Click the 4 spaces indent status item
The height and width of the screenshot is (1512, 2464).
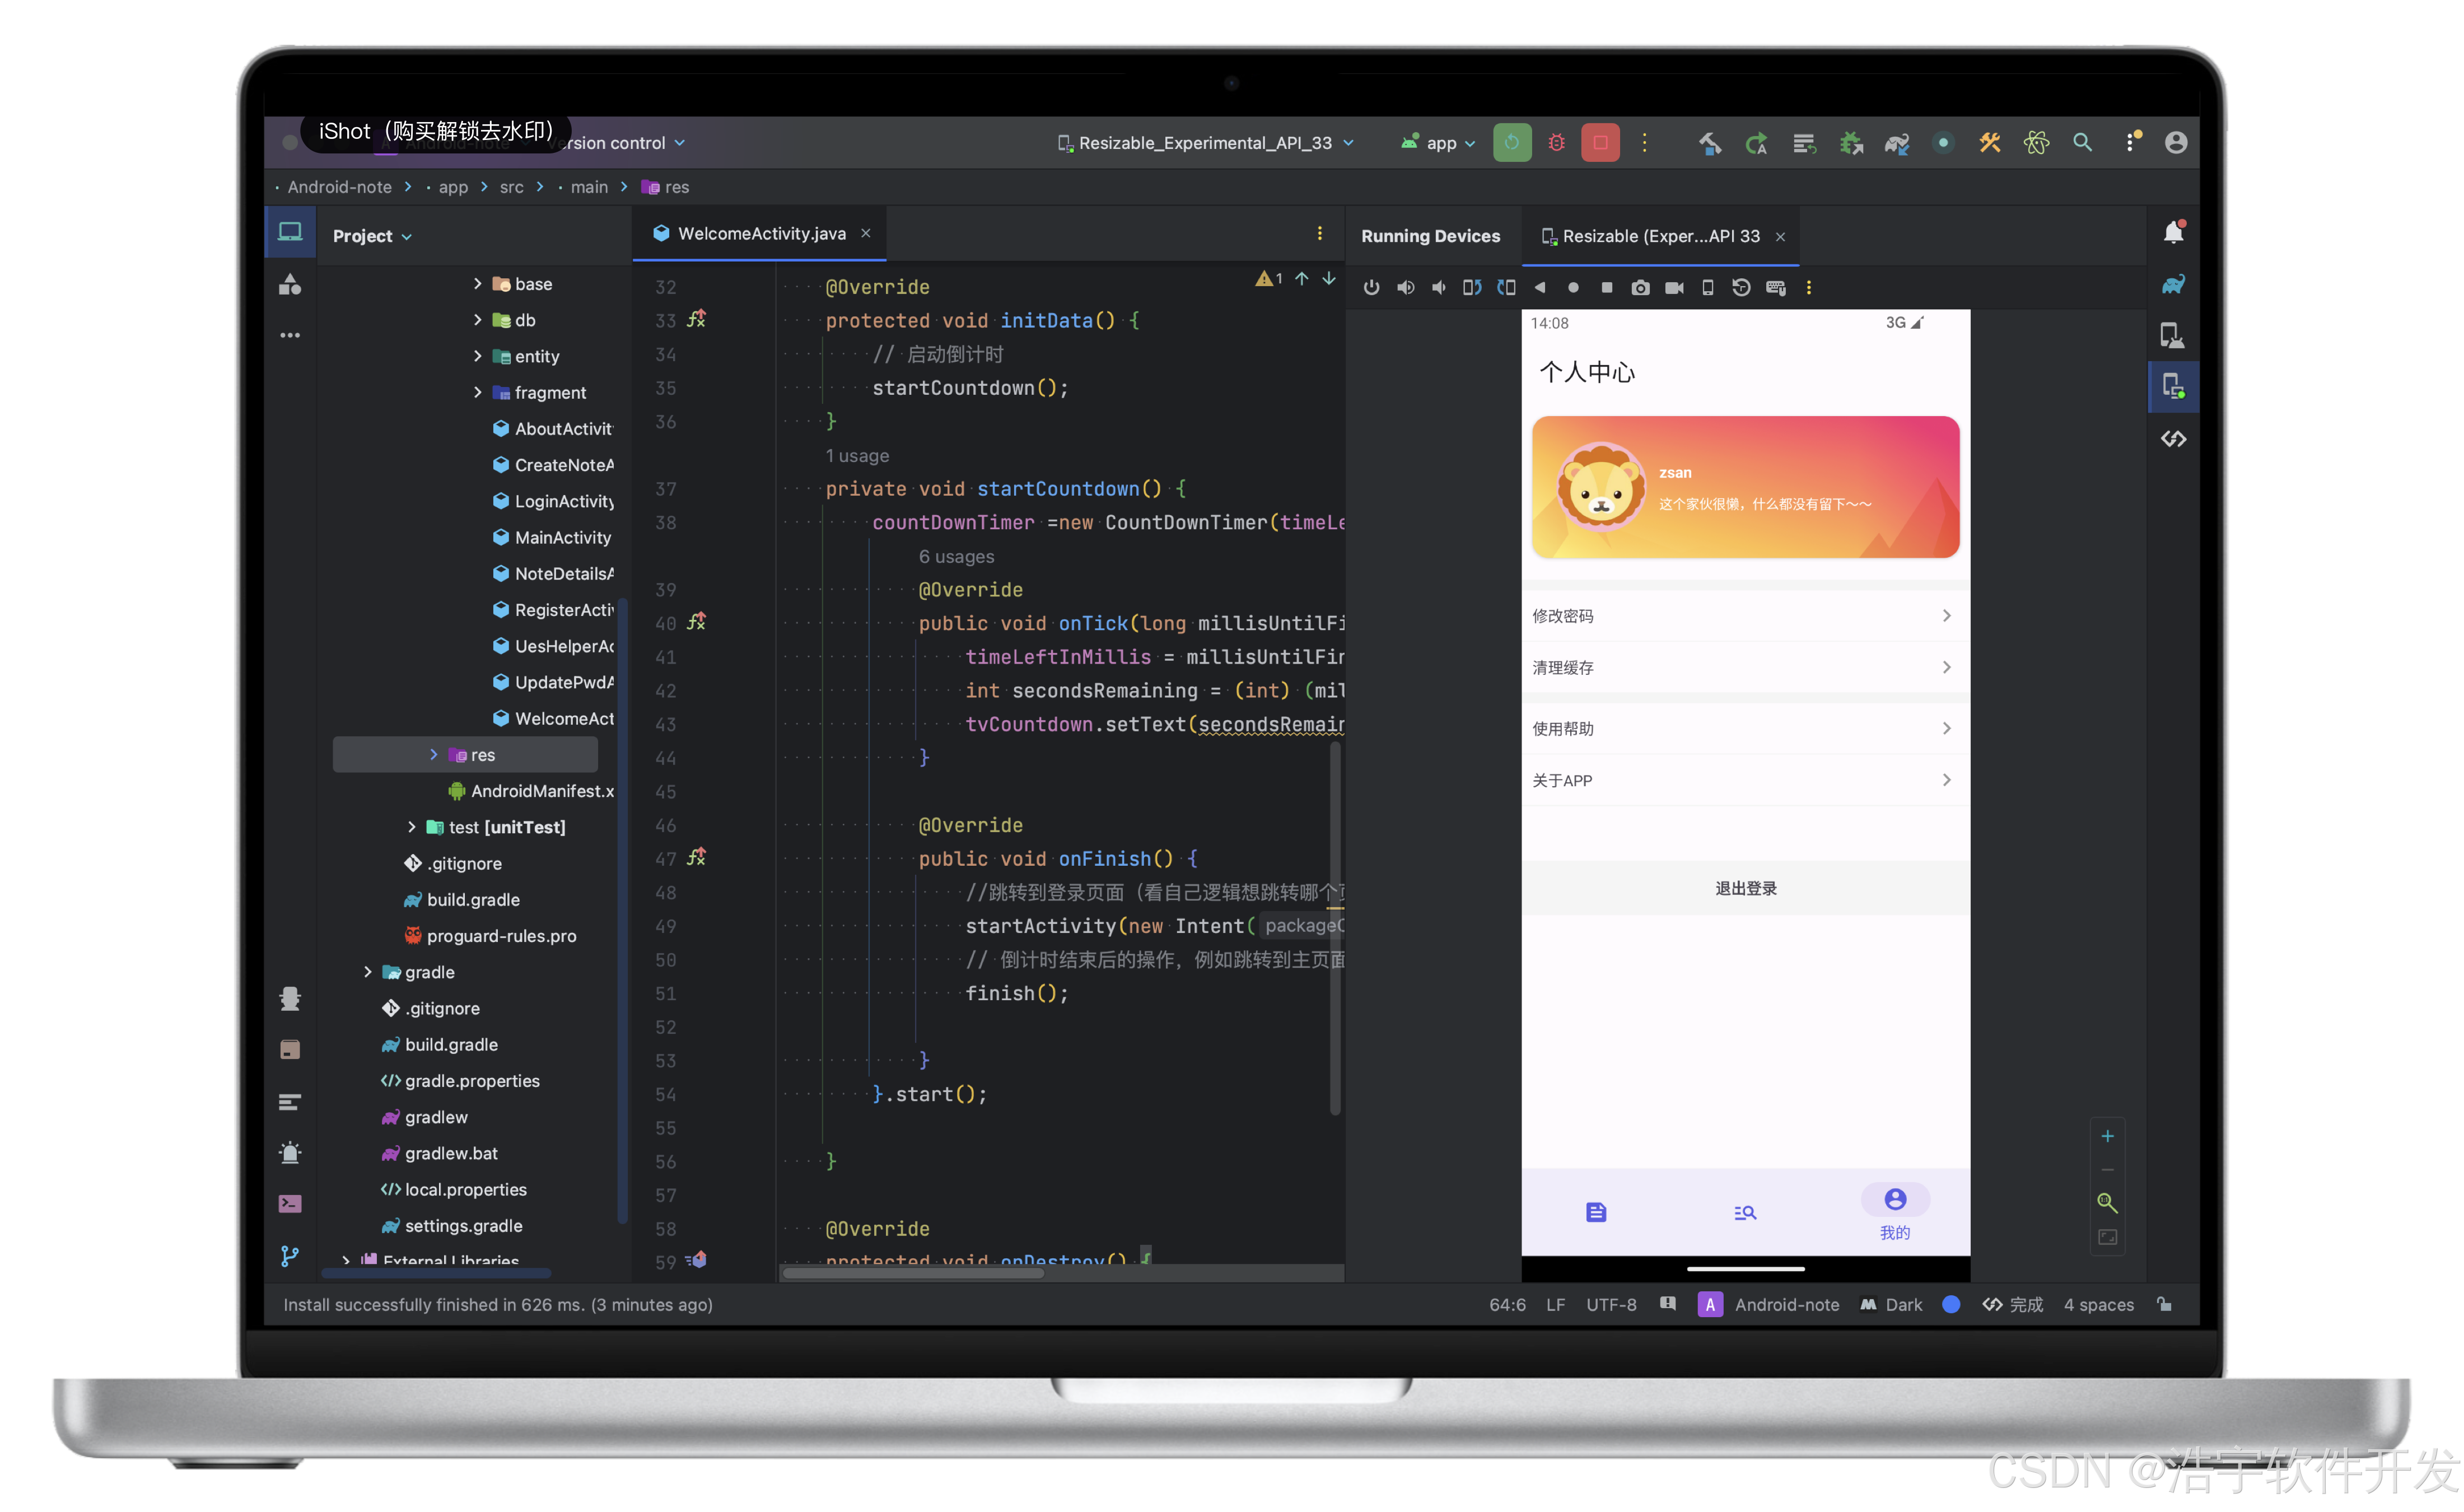click(x=2099, y=1305)
